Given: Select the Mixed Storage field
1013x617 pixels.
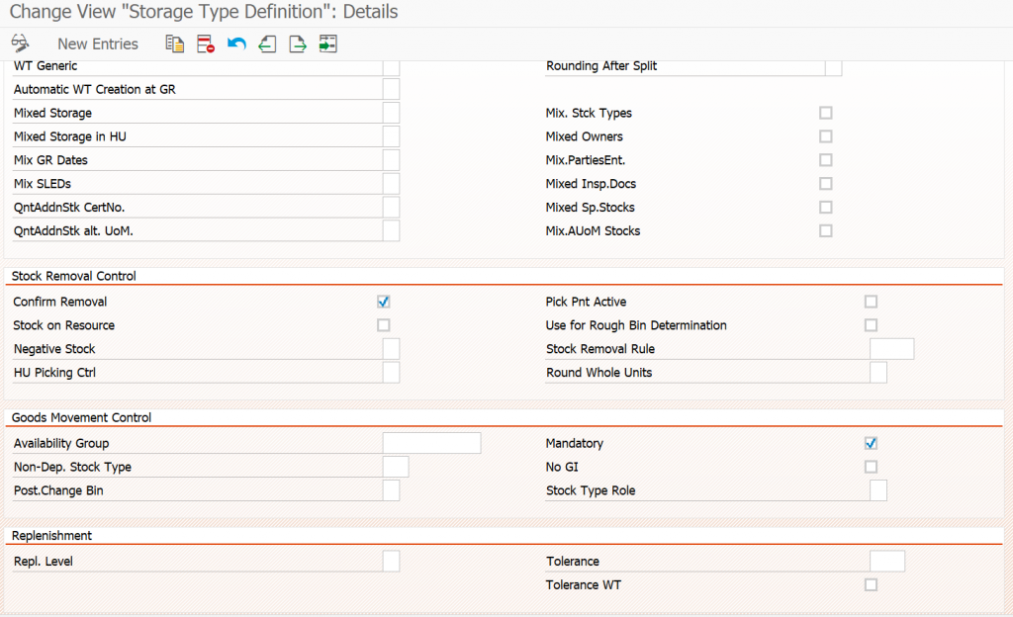Looking at the screenshot, I should 391,113.
